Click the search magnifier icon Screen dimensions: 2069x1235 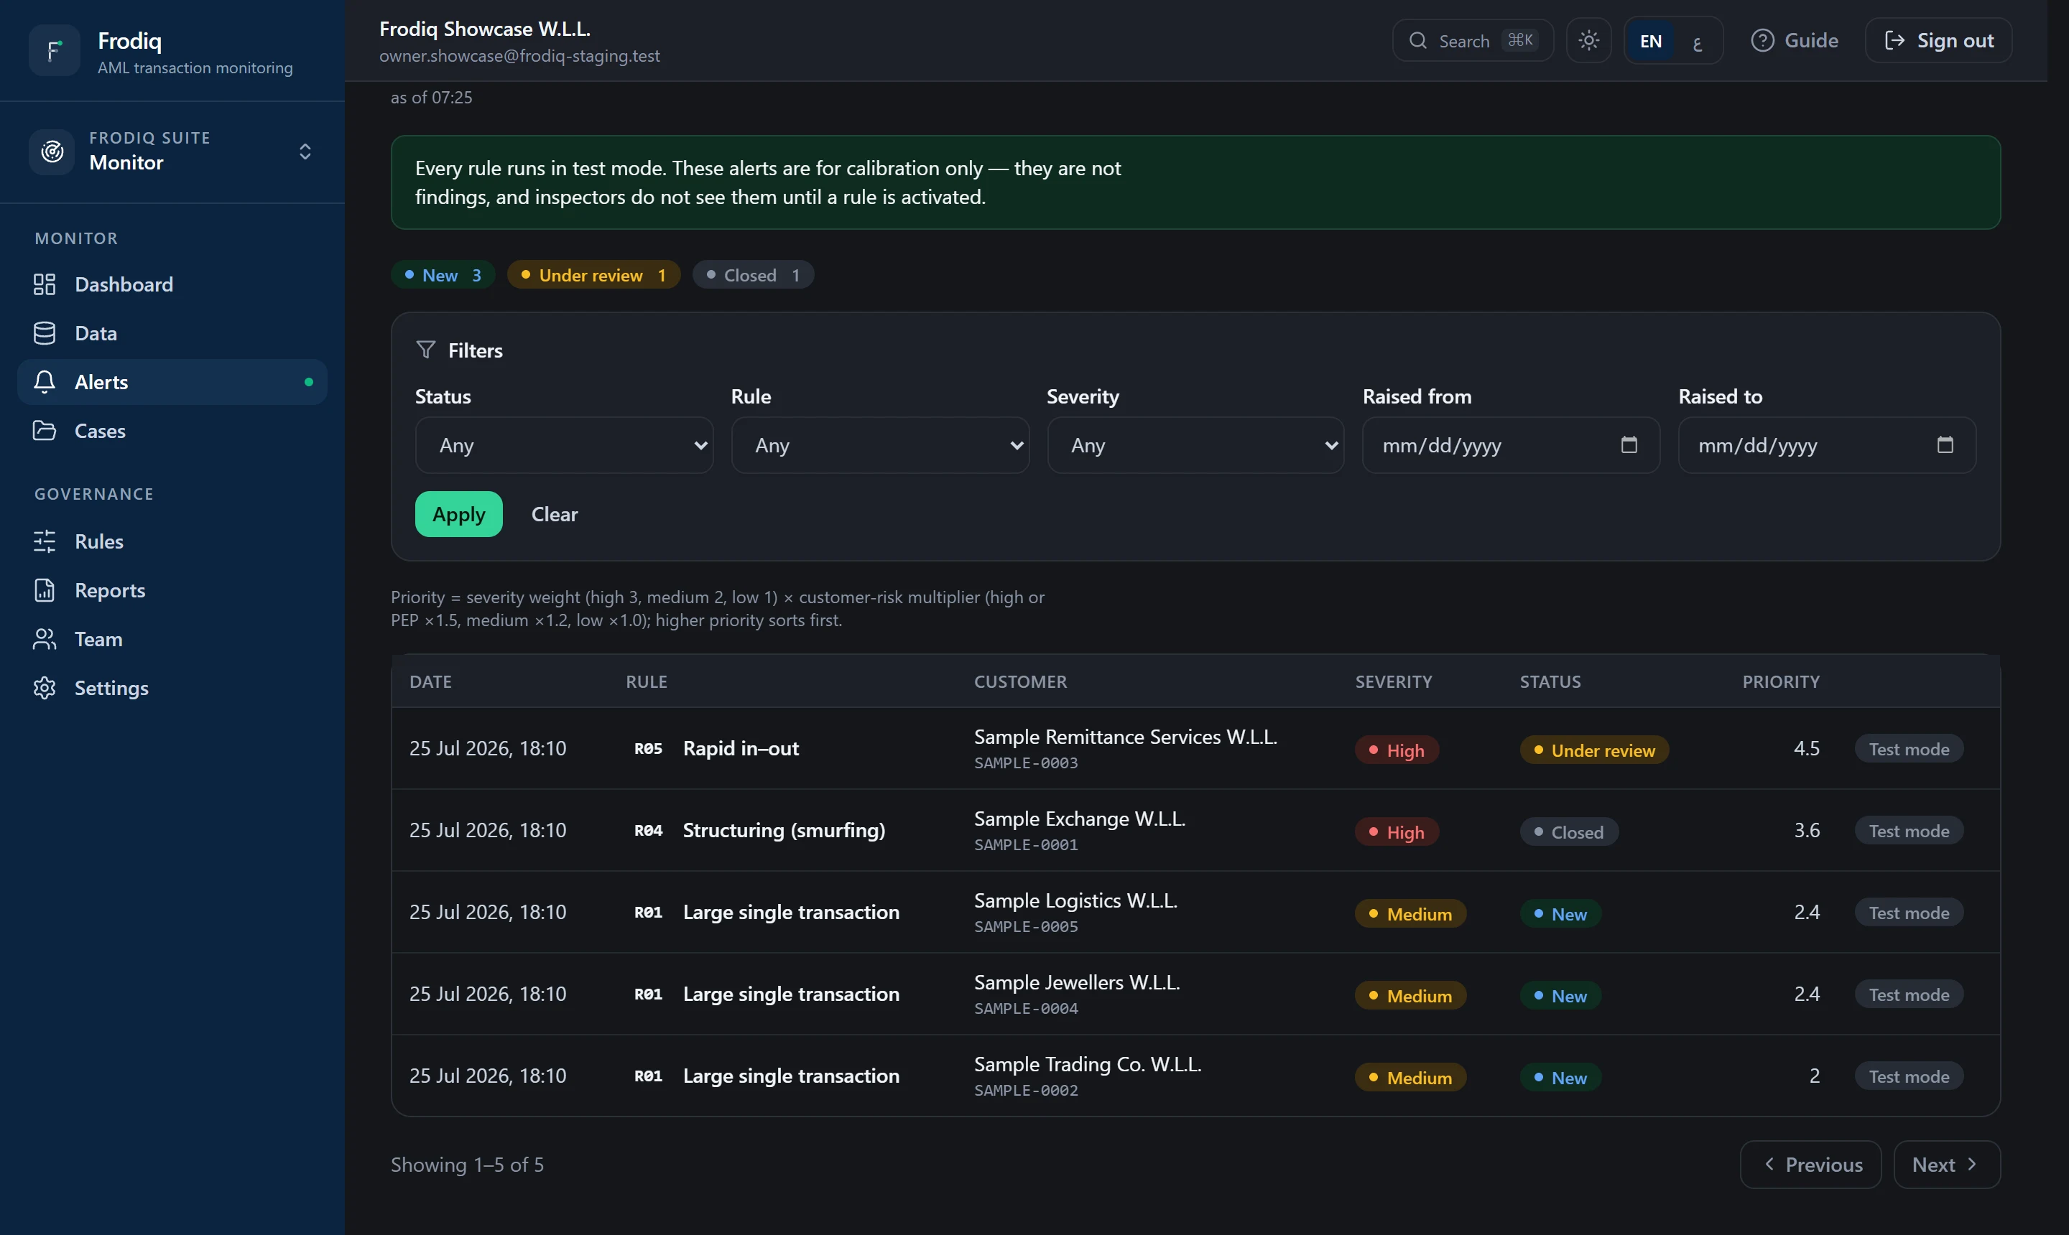tap(1418, 41)
